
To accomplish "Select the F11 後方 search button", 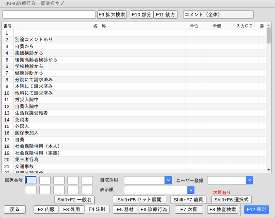I will click(165, 15).
